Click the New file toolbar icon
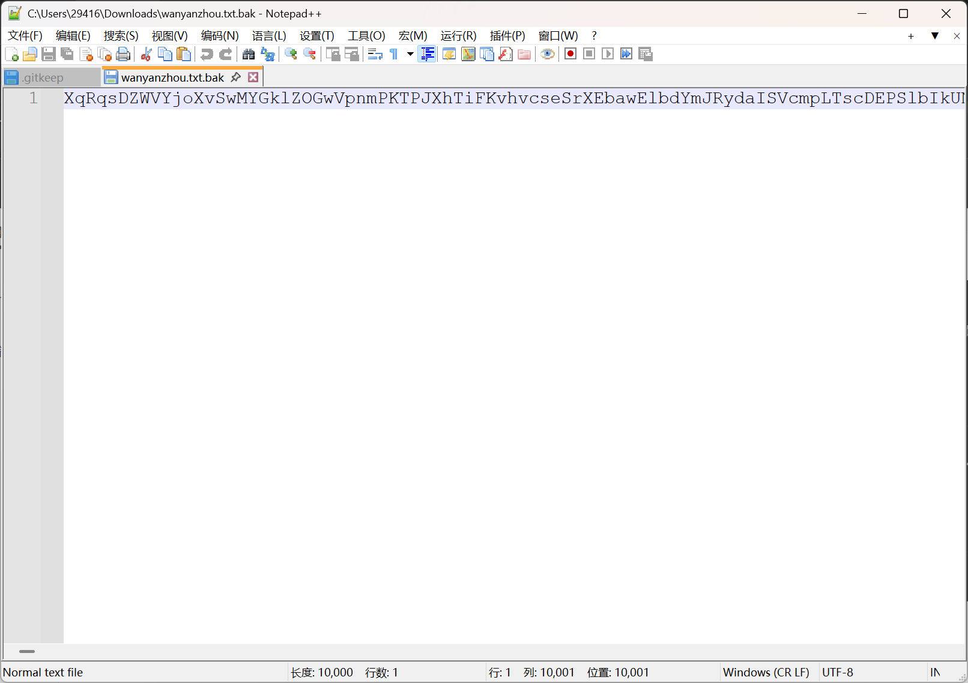This screenshot has width=968, height=683. point(11,55)
